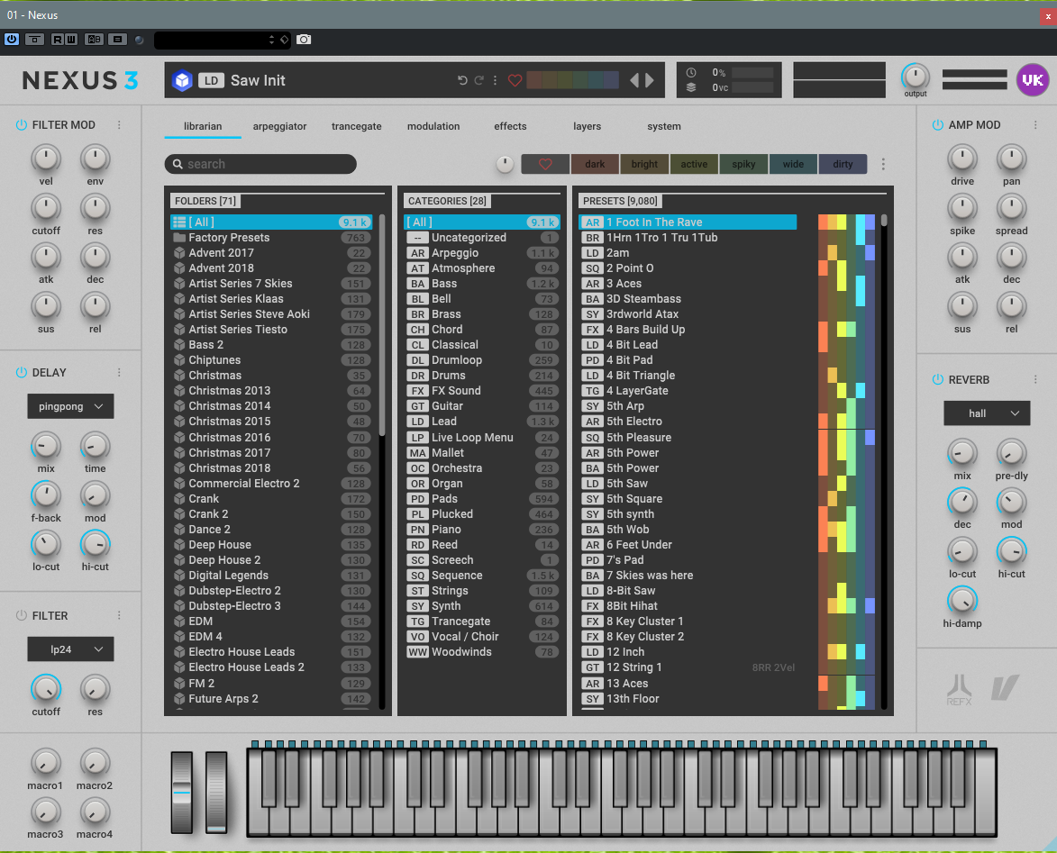Click the reFX logo icon
Screen dimensions: 1057x853
[960, 689]
